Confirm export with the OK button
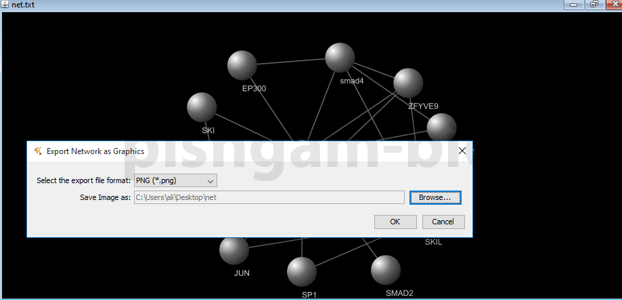The image size is (622, 300). pos(395,222)
